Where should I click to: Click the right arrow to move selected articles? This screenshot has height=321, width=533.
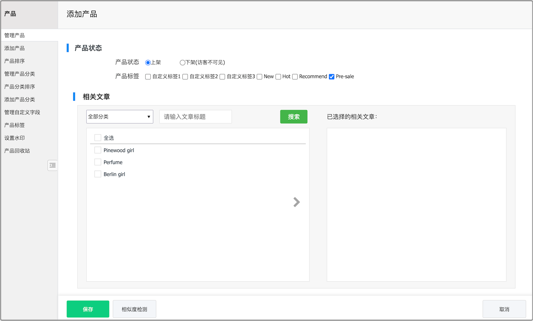tap(296, 202)
